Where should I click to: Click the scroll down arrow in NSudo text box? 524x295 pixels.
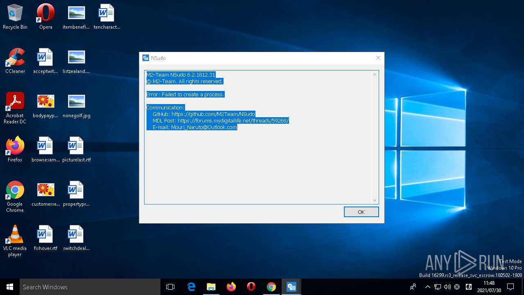(x=375, y=200)
